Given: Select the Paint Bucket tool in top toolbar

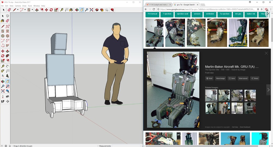Looking at the screenshot, I should (71, 10).
